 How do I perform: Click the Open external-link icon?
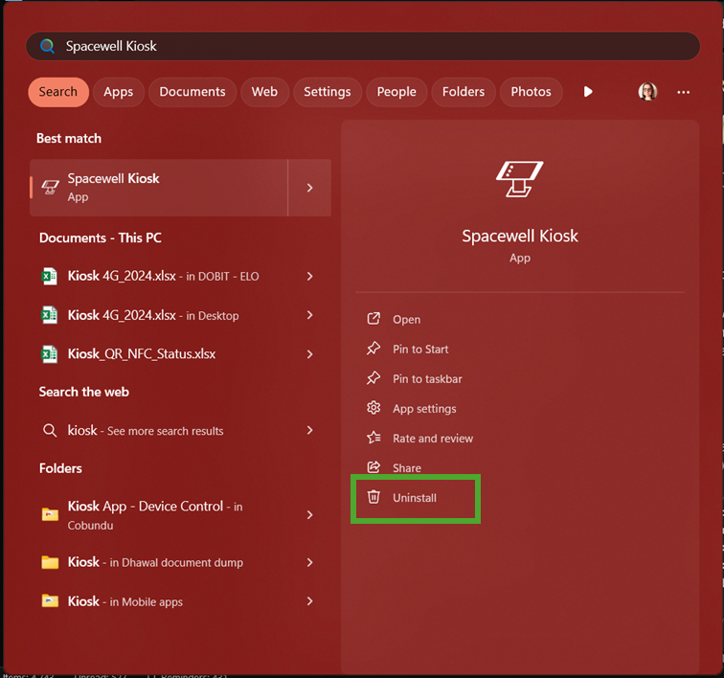(373, 319)
